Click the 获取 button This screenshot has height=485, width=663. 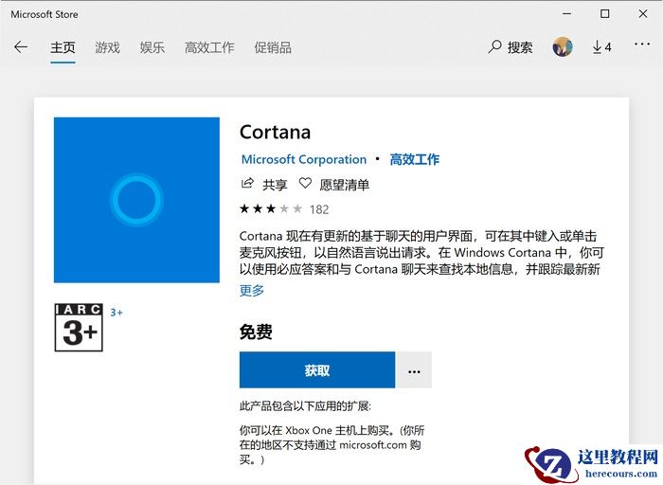[317, 370]
